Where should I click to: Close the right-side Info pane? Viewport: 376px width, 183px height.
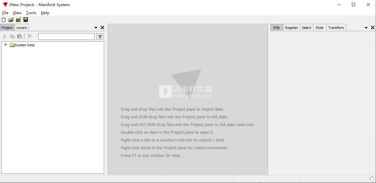click(x=373, y=28)
